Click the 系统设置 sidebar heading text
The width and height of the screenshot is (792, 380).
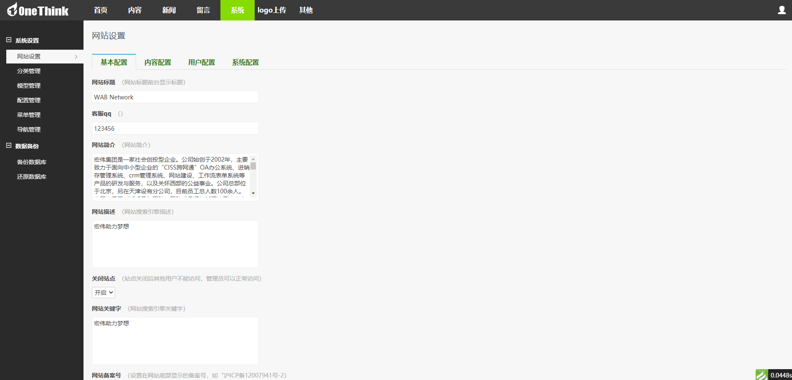click(27, 41)
